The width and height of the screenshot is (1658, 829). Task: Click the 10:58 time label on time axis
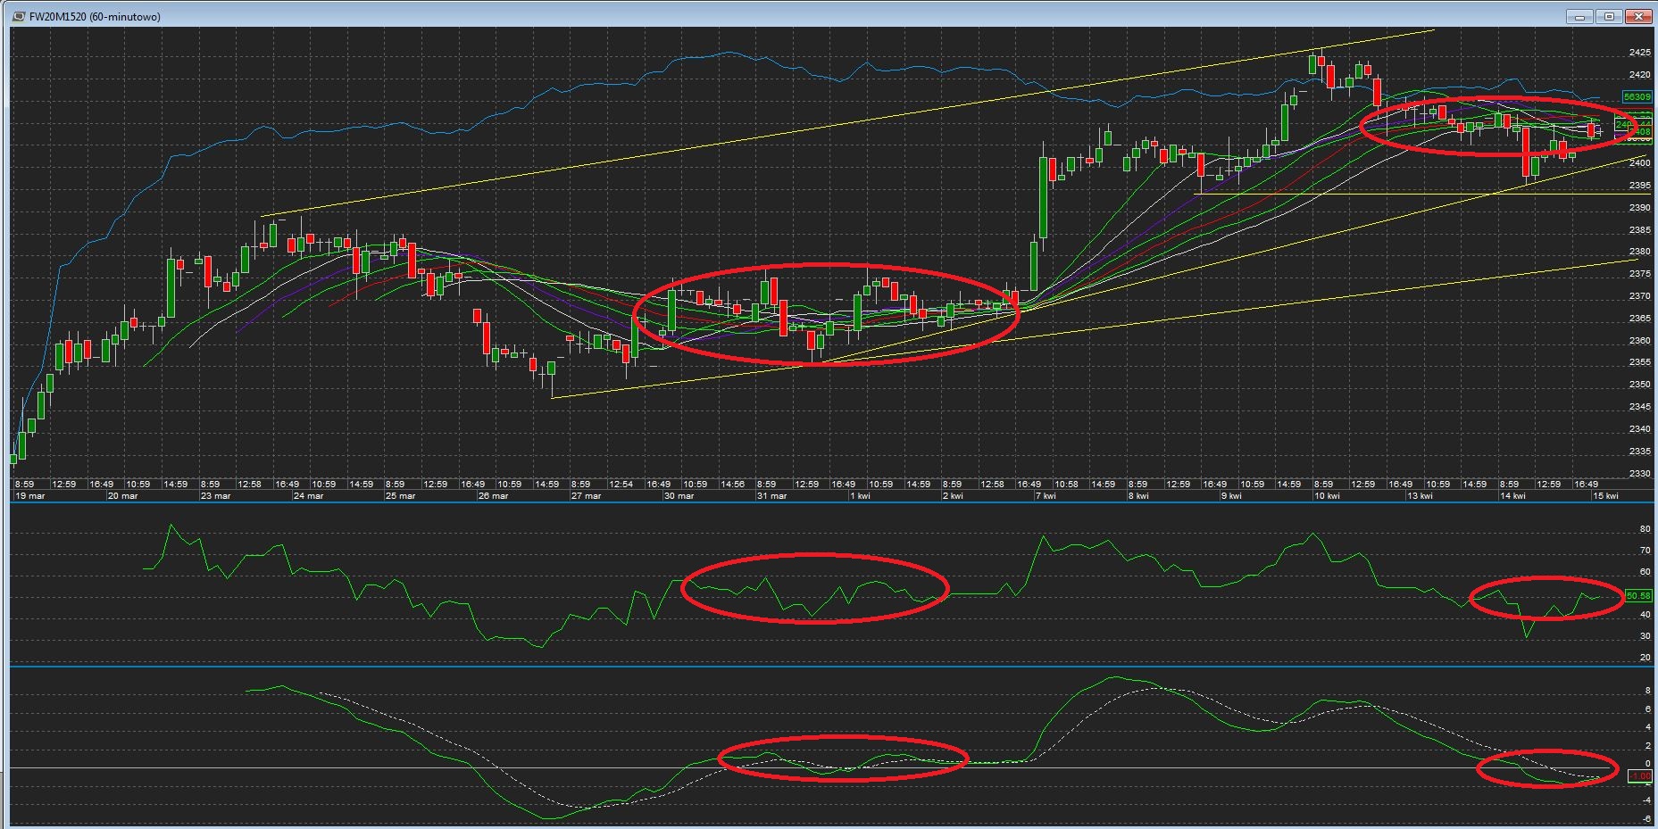(x=1066, y=485)
